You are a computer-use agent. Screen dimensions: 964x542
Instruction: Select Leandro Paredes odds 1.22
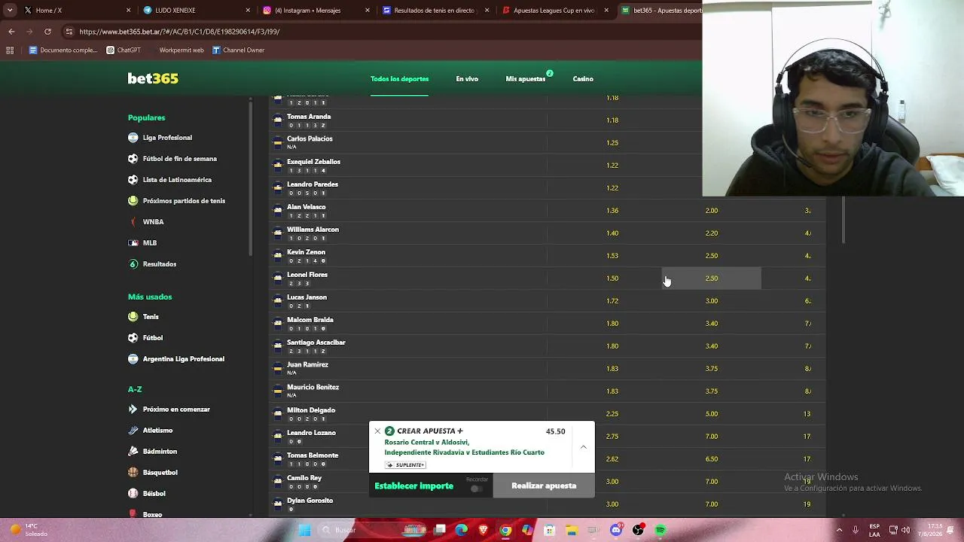612,188
